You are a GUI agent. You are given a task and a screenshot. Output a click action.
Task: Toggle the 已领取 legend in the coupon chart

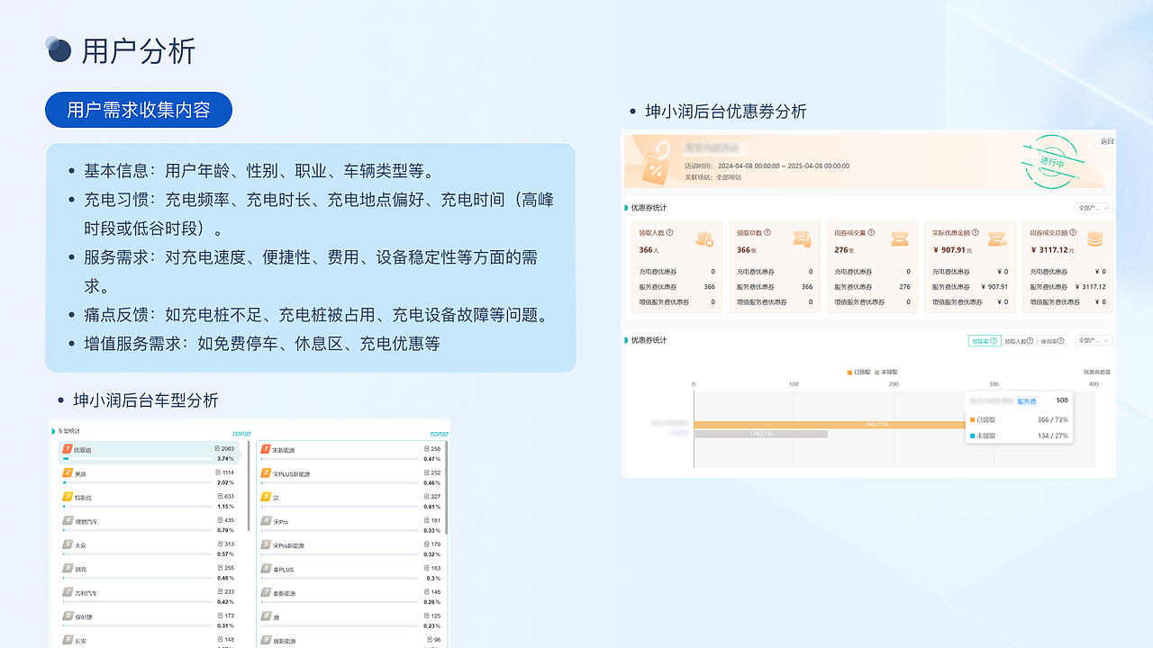pyautogui.click(x=858, y=372)
